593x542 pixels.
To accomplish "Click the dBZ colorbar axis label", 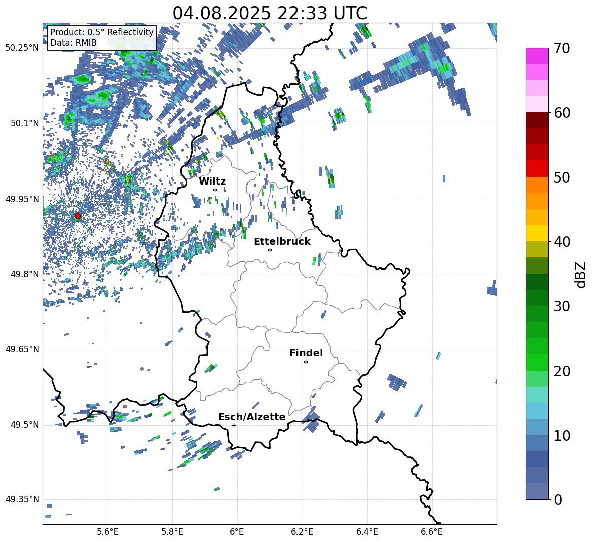I will [581, 274].
